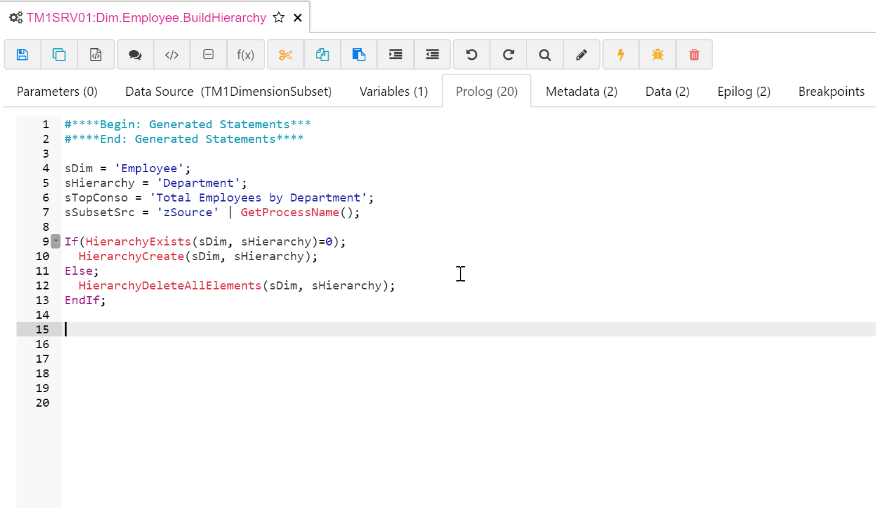Screen dimensions: 876x508
Task: Undo the last edit
Action: coord(471,55)
